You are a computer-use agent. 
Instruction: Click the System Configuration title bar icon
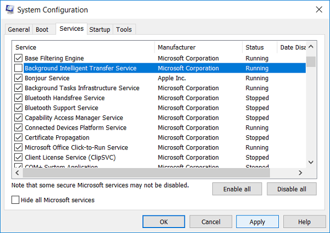10,10
